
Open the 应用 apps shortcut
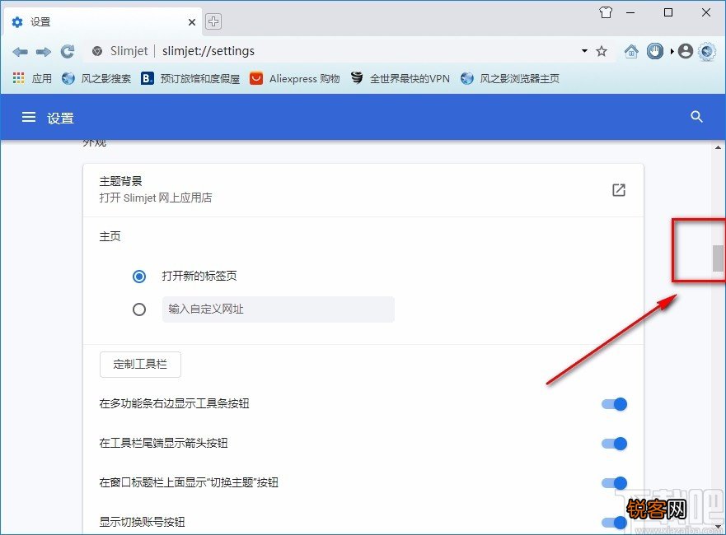32,79
